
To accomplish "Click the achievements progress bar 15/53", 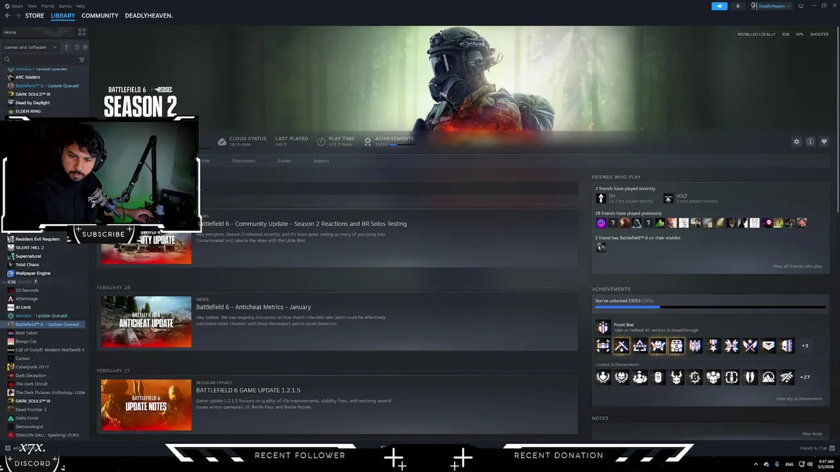I will (x=710, y=306).
